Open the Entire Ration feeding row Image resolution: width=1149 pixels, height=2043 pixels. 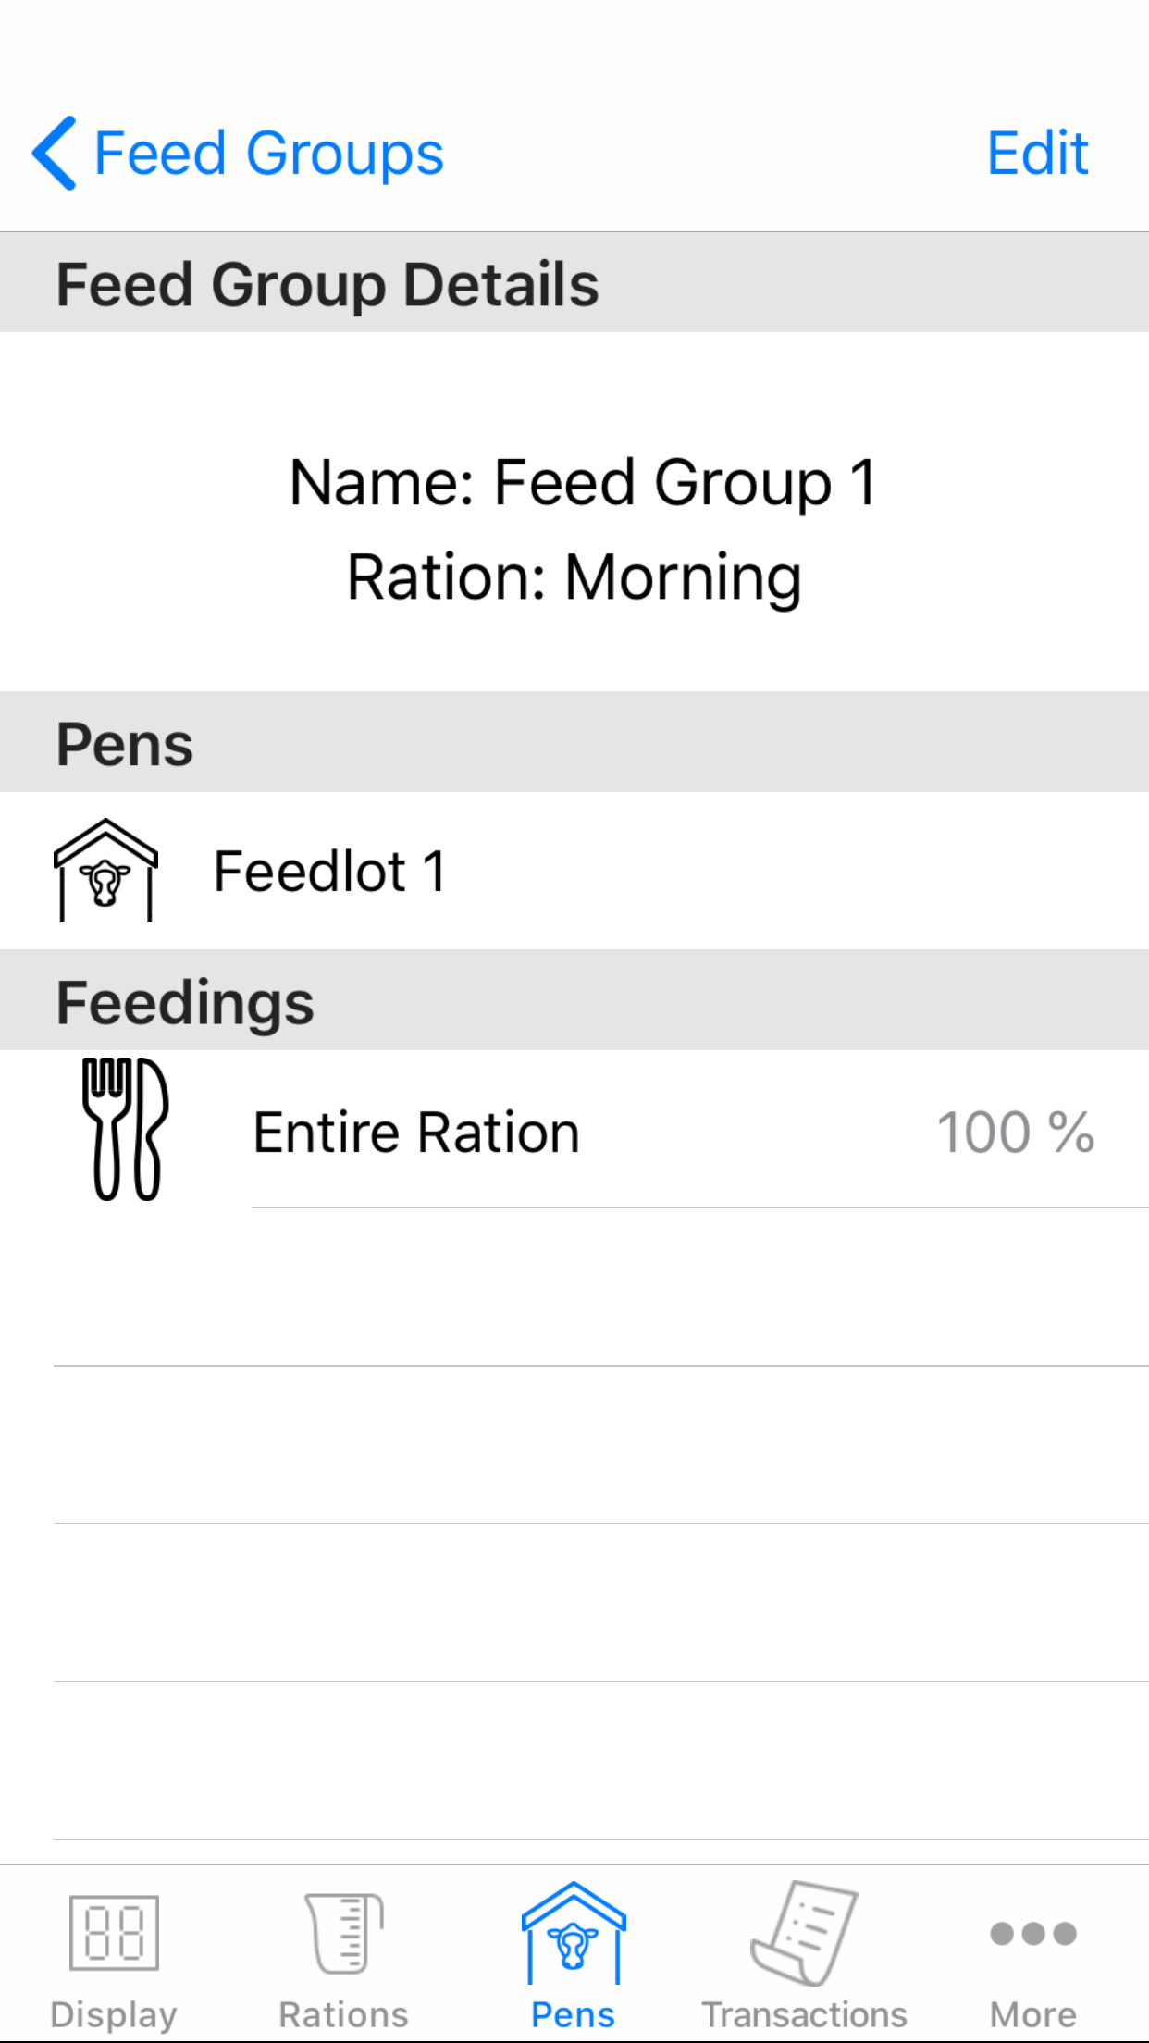click(x=416, y=1133)
